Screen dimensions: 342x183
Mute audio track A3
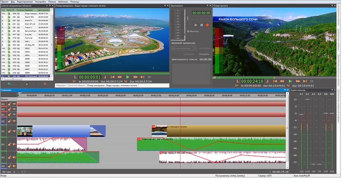tap(14, 166)
